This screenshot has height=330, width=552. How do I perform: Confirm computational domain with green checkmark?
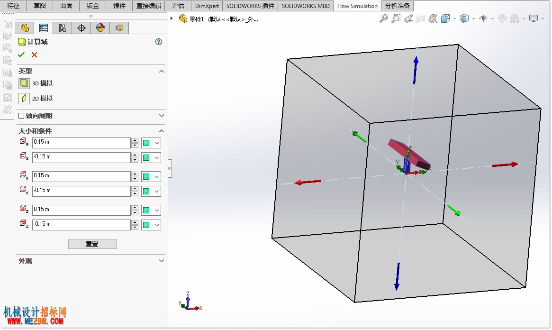(21, 55)
